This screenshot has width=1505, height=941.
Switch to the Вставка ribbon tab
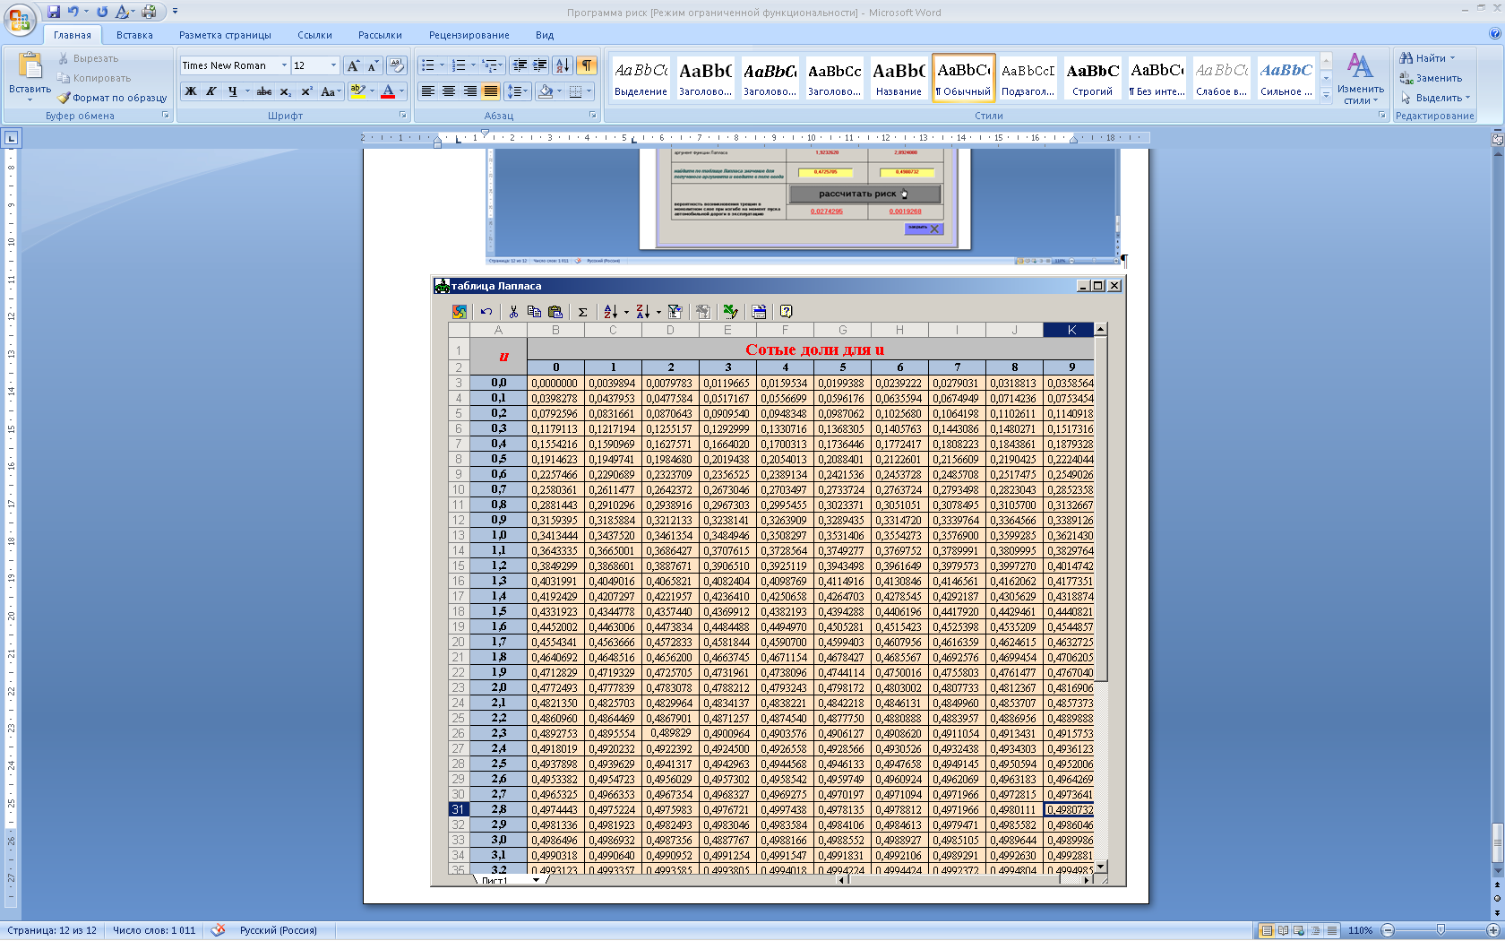(134, 35)
